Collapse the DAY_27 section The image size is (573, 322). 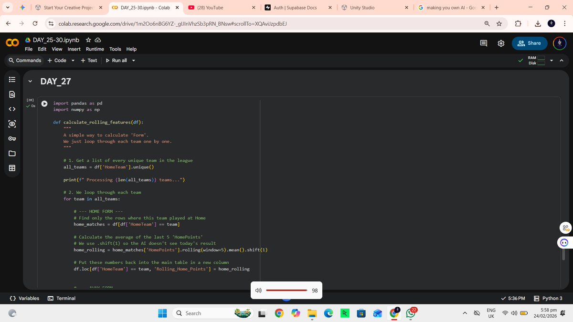[30, 81]
